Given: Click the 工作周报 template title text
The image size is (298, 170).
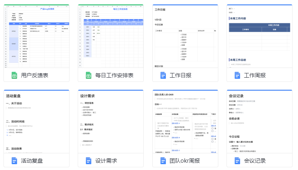Looking at the screenshot, I should pos(255,75).
